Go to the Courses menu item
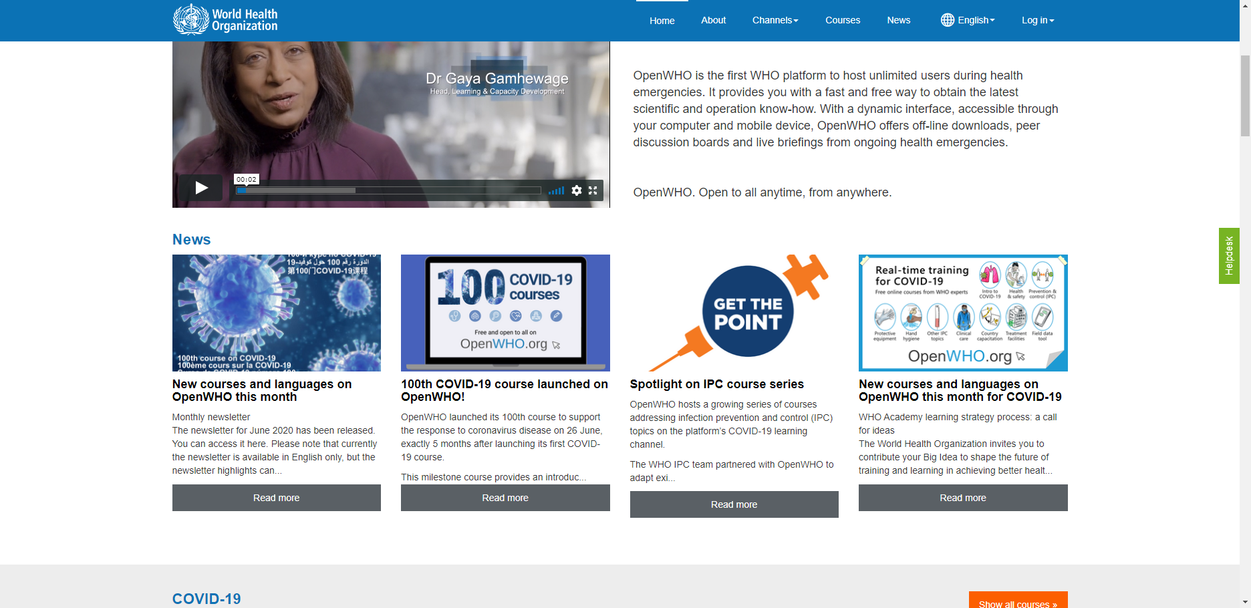 [x=842, y=20]
